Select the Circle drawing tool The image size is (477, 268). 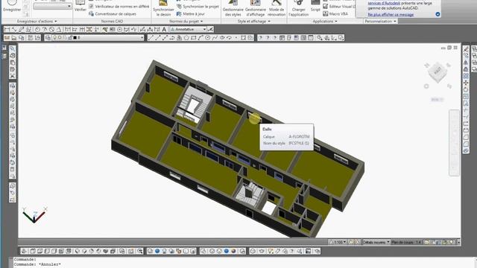(208, 38)
